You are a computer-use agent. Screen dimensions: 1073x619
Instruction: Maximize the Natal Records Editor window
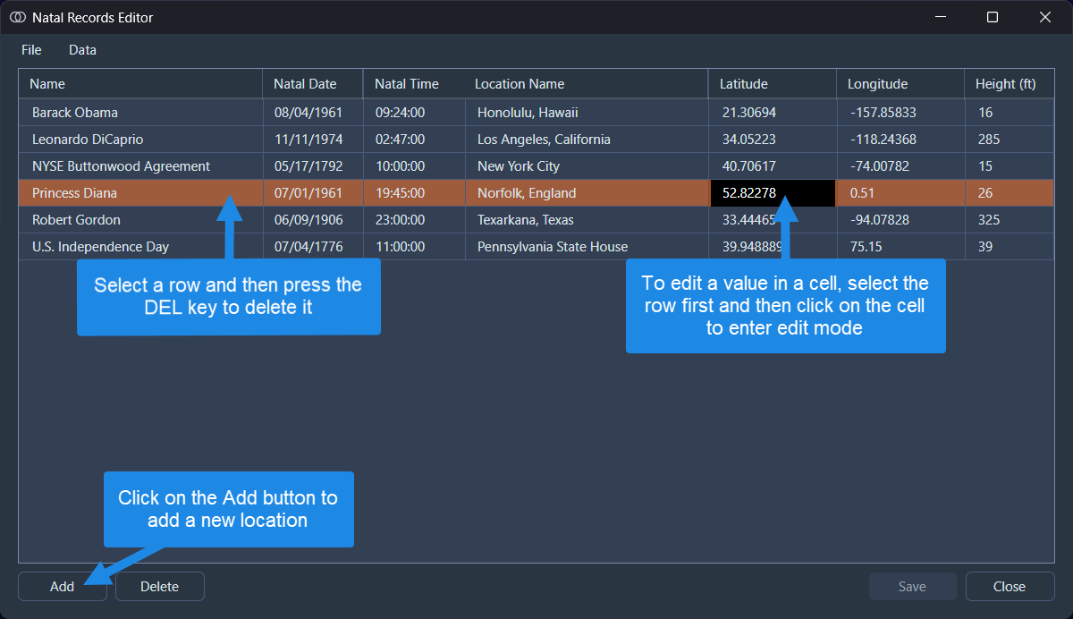[993, 17]
